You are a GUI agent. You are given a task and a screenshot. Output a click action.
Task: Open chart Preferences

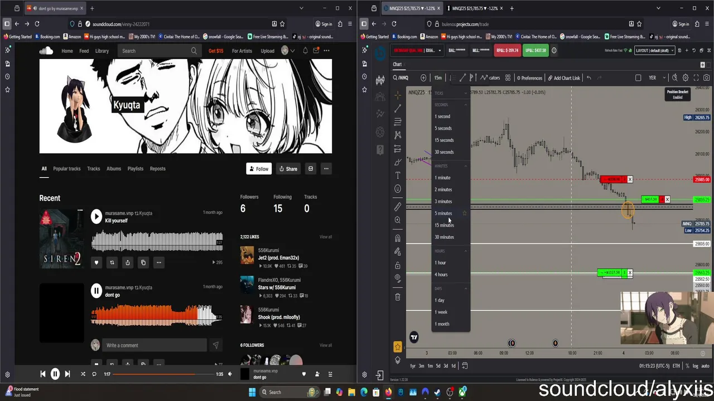529,78
